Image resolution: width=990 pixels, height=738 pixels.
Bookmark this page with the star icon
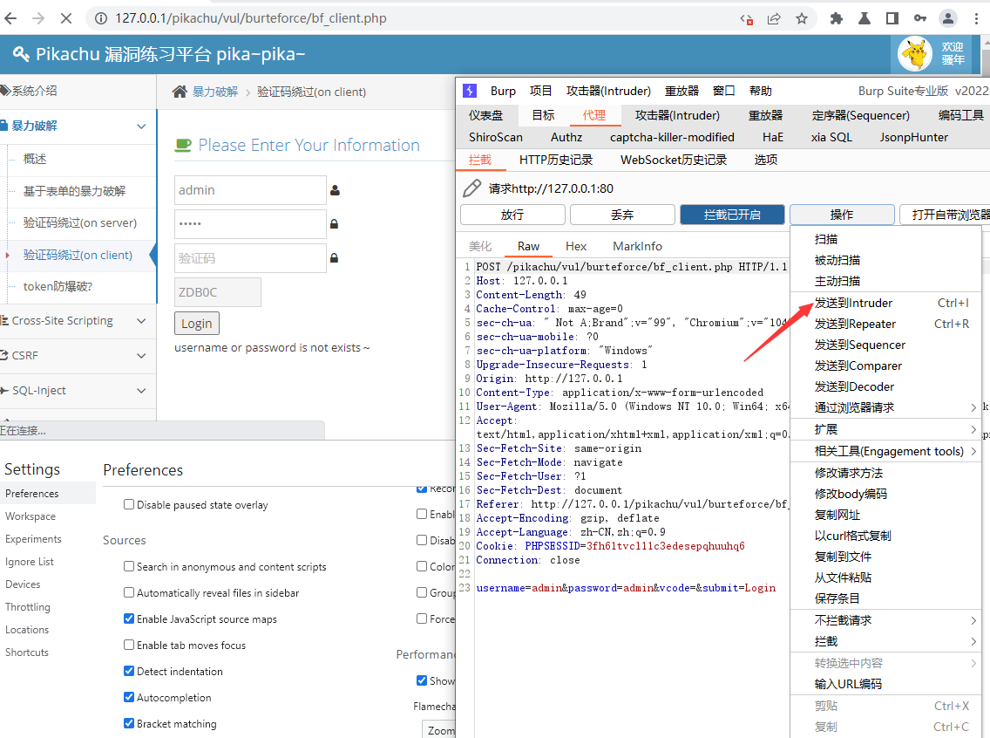coord(802,19)
